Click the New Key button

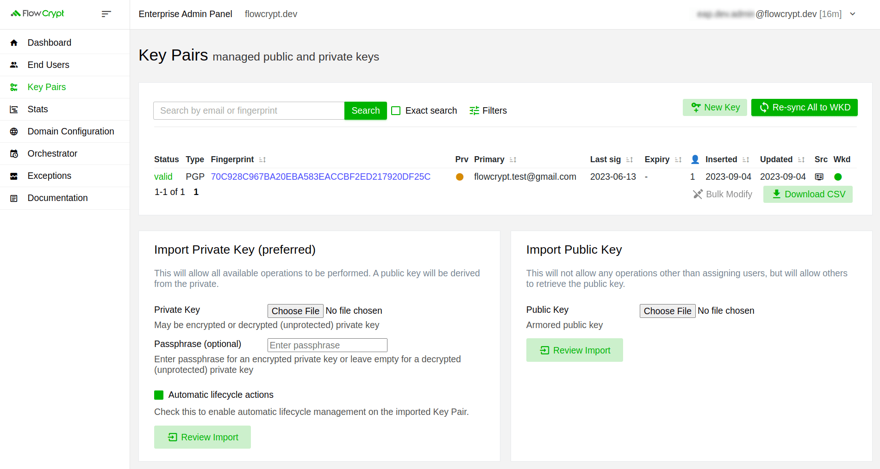click(x=715, y=107)
